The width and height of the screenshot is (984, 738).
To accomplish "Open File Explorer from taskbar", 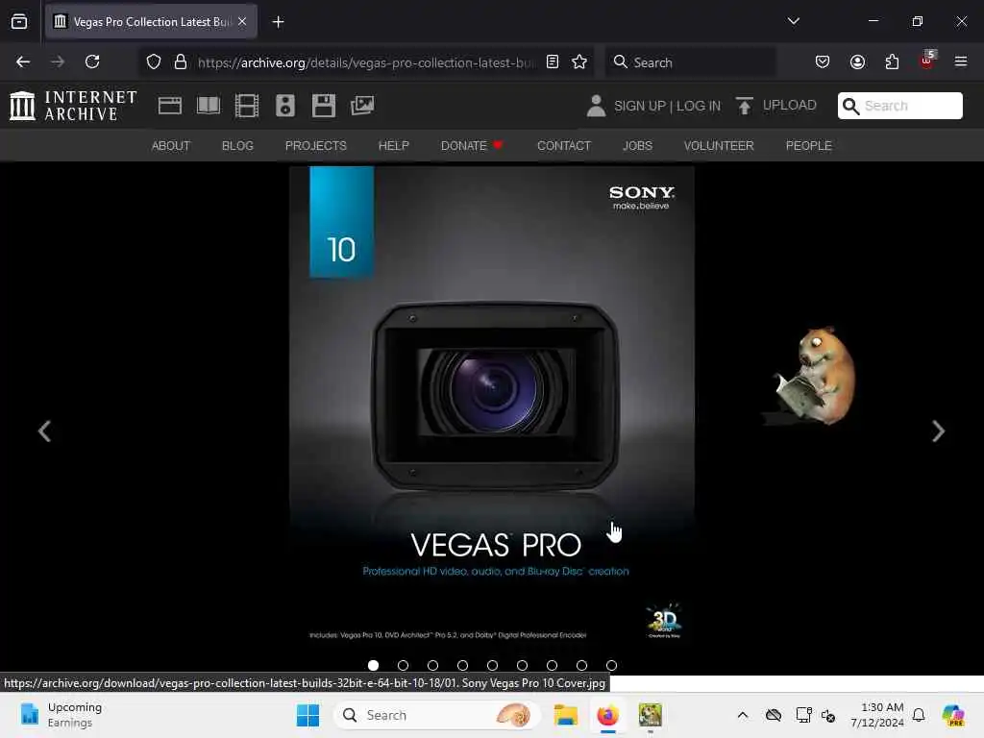I will pyautogui.click(x=565, y=715).
